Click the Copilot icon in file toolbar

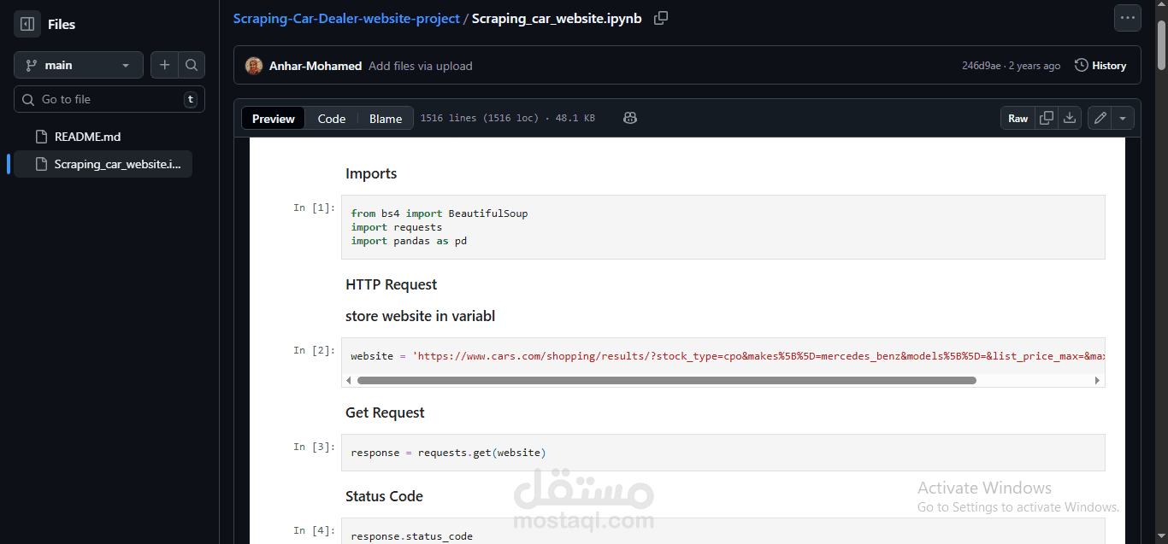coord(630,119)
